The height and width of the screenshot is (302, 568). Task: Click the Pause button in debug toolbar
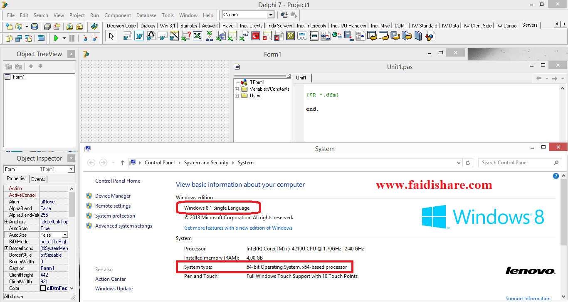pyautogui.click(x=72, y=38)
